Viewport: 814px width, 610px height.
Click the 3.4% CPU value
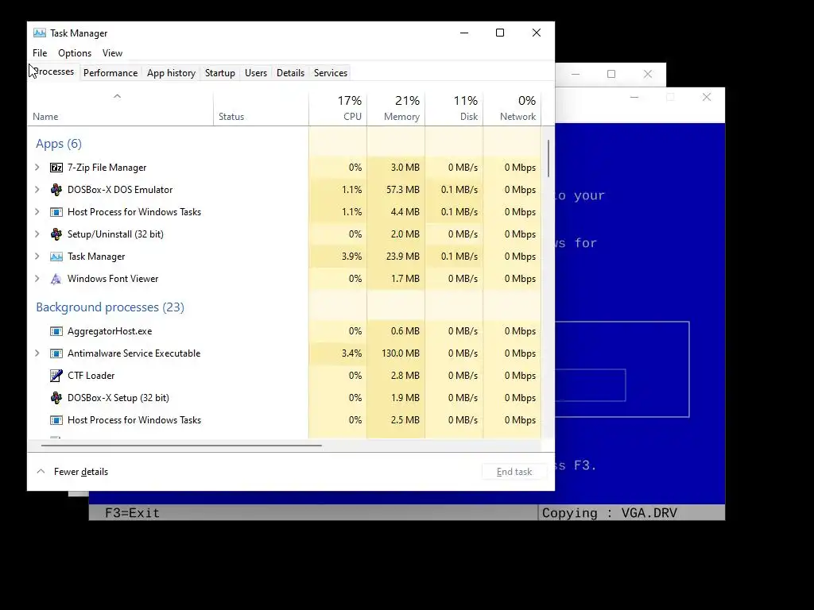point(351,353)
